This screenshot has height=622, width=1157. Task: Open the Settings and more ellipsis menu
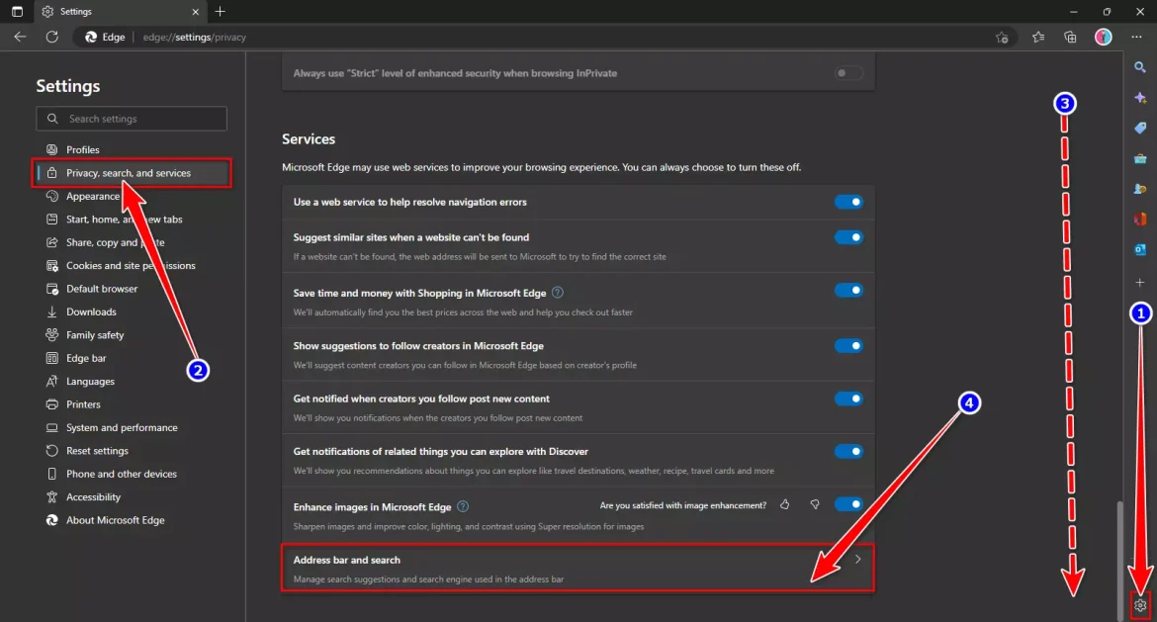click(x=1136, y=37)
